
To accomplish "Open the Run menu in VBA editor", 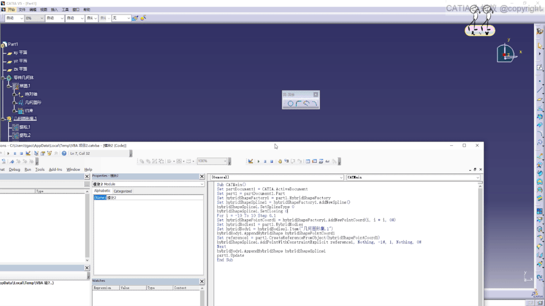I will click(x=28, y=170).
